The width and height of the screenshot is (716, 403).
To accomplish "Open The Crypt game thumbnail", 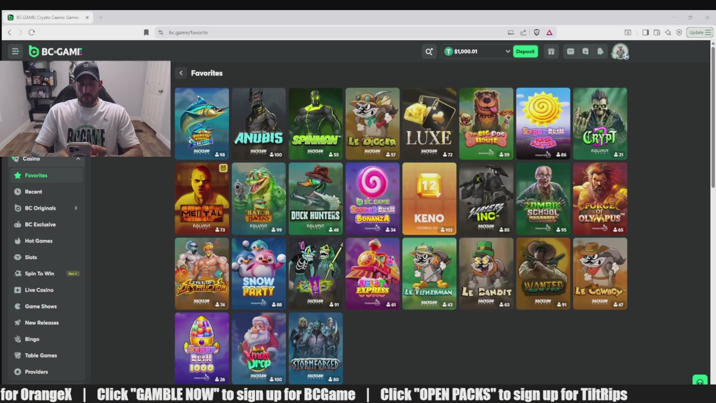I will click(x=600, y=124).
